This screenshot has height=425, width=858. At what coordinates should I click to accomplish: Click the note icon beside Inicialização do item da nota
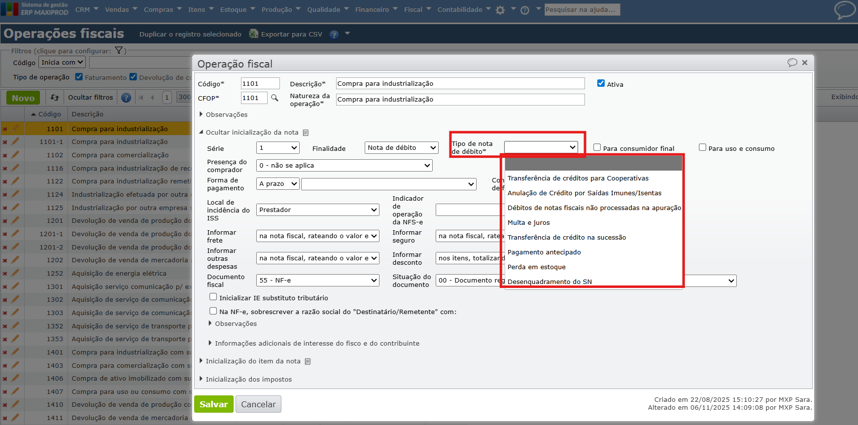(308, 361)
